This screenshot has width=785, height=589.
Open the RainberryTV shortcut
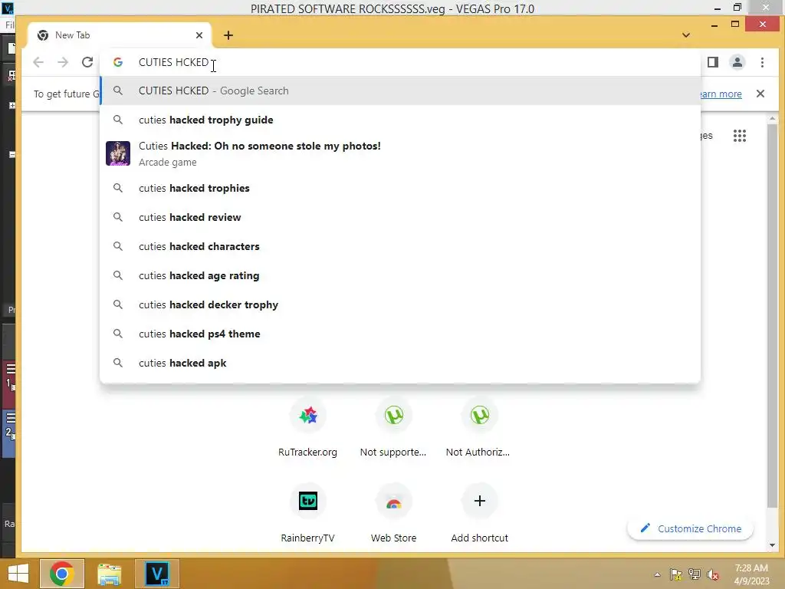click(308, 513)
